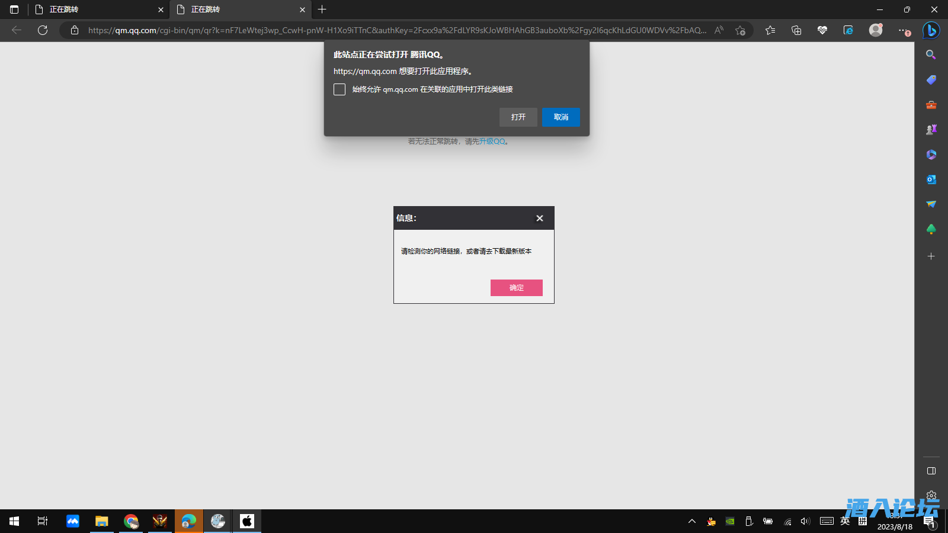The width and height of the screenshot is (948, 533).
Task: Toggle Internet Explorer mode icon
Action: click(x=848, y=30)
